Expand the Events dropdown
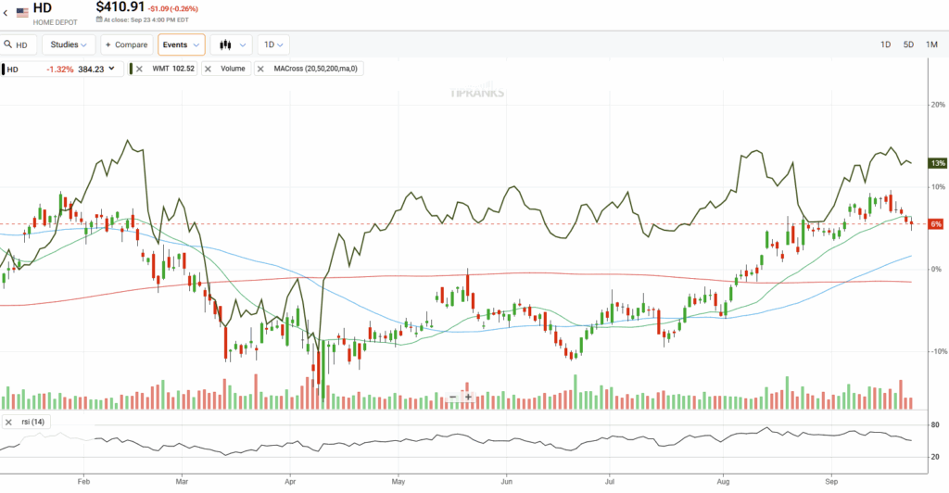The image size is (949, 493). click(181, 44)
